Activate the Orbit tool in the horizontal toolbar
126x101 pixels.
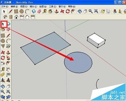click(x=80, y=11)
